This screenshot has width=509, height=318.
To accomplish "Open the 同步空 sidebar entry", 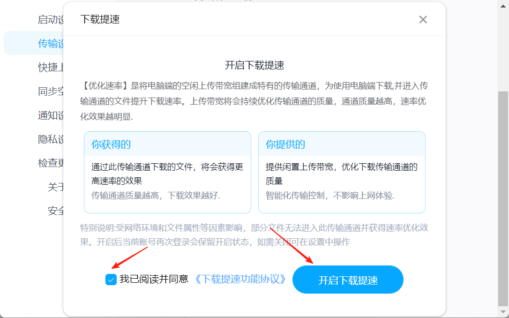I will click(51, 91).
